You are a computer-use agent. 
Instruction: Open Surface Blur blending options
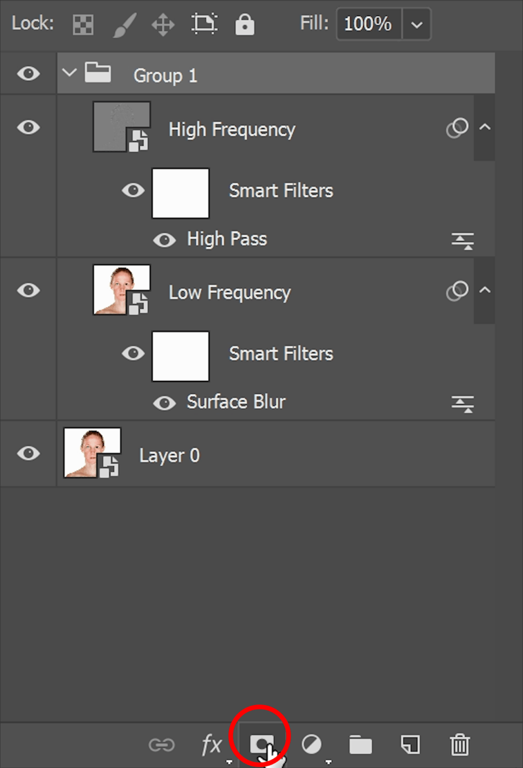(x=462, y=403)
